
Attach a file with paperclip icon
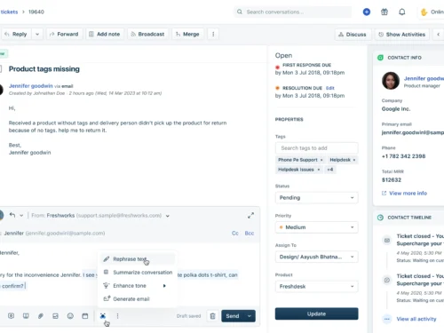[x=41, y=316]
